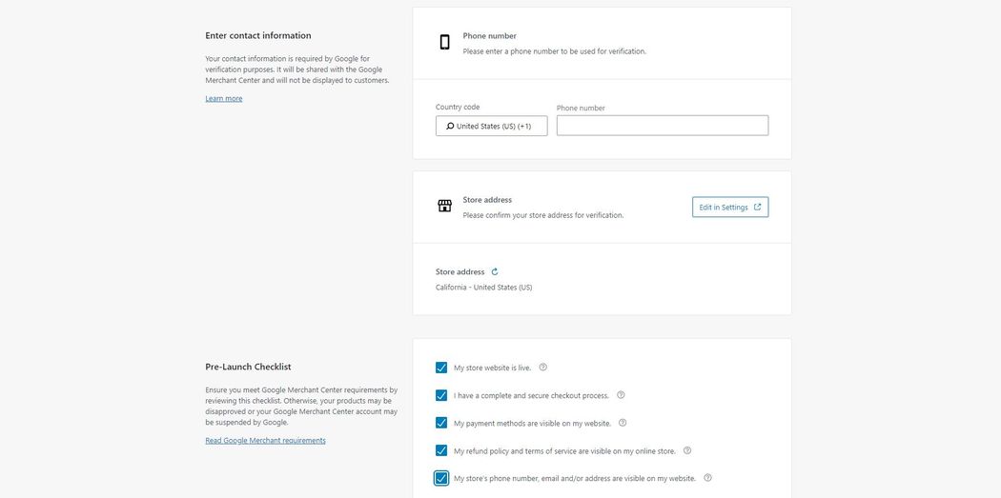Click the phone icon beside Phone number heading

(x=444, y=42)
